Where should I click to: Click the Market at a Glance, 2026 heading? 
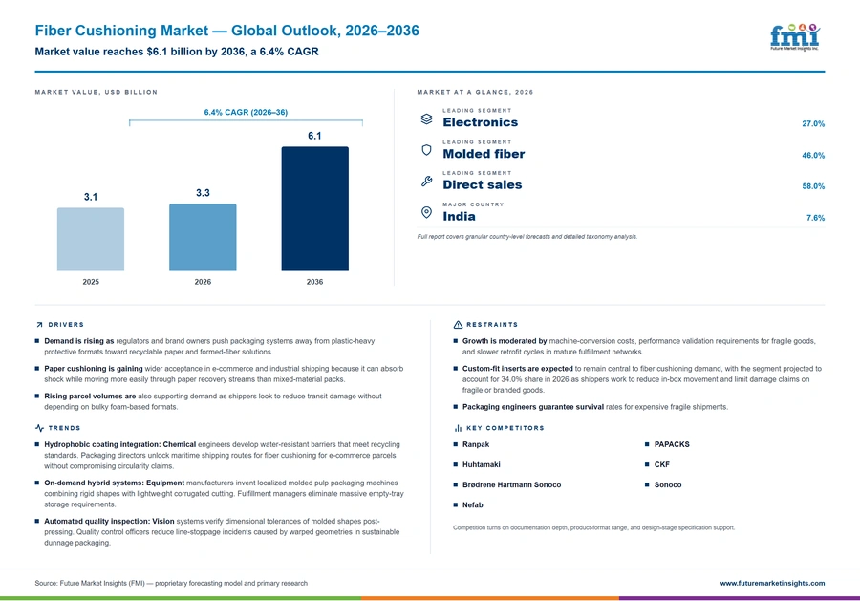pyautogui.click(x=475, y=92)
